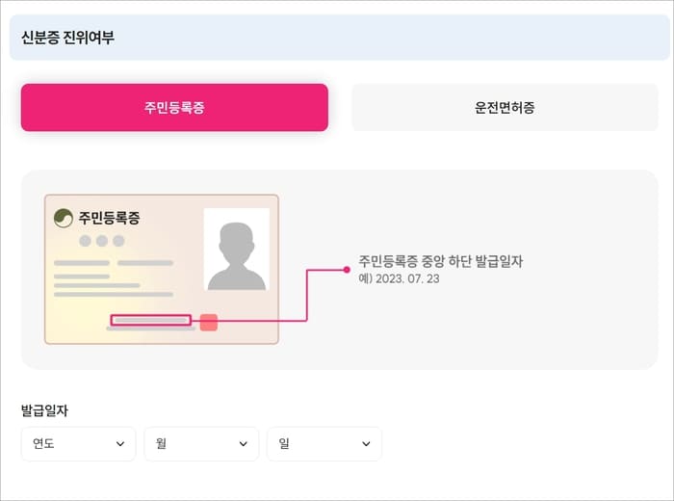Viewport: 674px width, 501px height.
Task: Click the pink dot at connector line end
Action: point(347,270)
